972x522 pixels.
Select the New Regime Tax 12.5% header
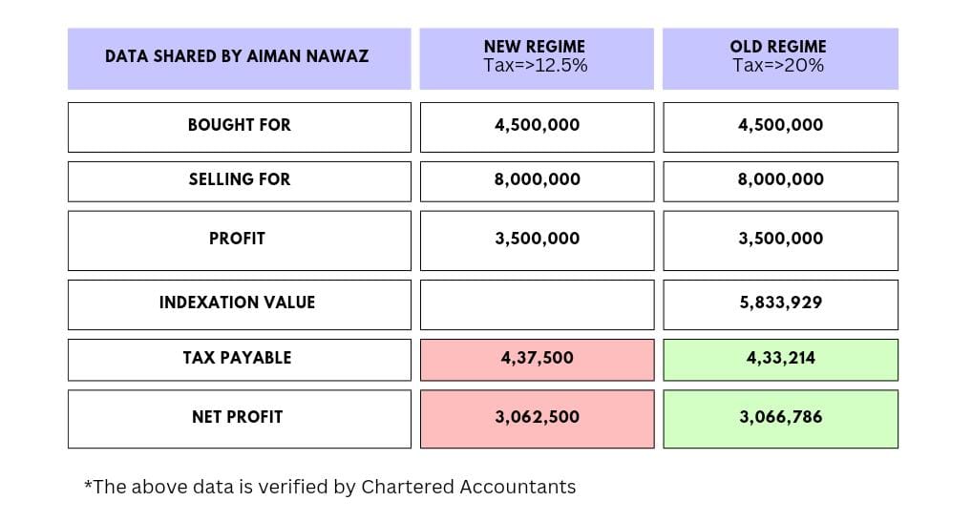(x=536, y=56)
